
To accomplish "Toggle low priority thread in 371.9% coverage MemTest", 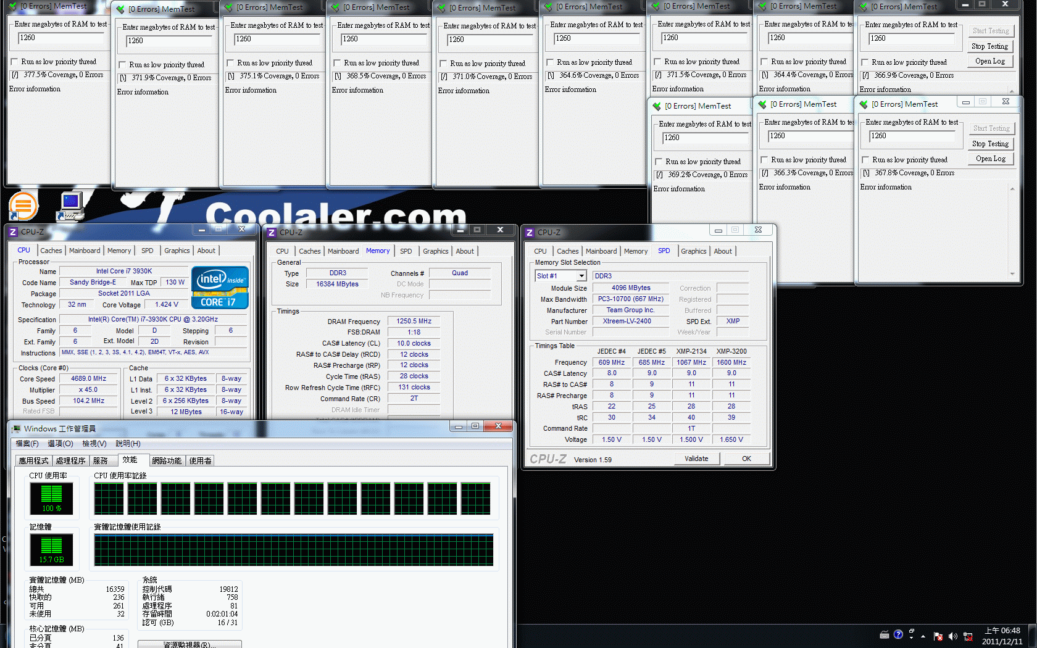I will (123, 65).
